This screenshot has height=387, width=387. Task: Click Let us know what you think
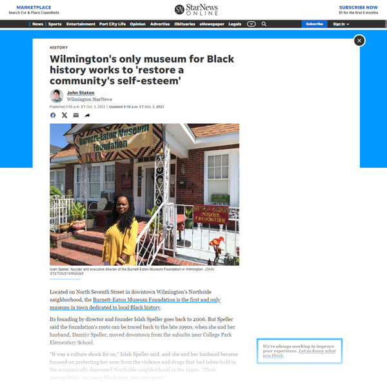tap(299, 353)
